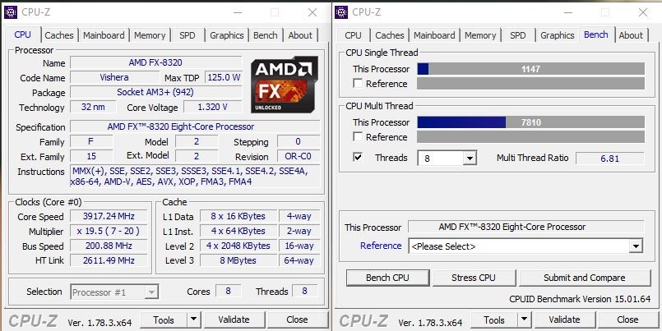Select the Graphics tab in right window
The height and width of the screenshot is (331, 662).
tap(558, 35)
